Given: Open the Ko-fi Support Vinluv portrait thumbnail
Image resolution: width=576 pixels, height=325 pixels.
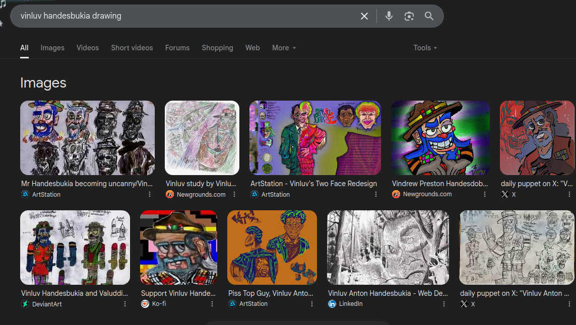Looking at the screenshot, I should pos(178,248).
